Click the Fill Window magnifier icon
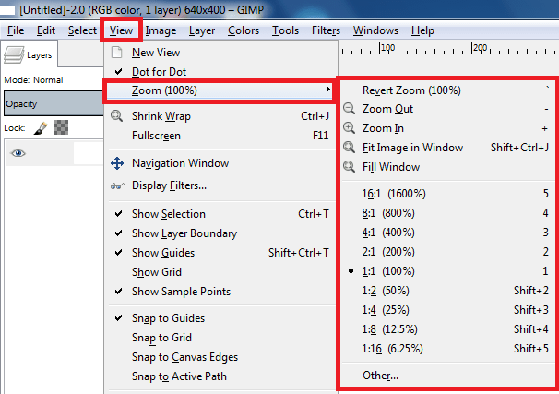 (349, 166)
